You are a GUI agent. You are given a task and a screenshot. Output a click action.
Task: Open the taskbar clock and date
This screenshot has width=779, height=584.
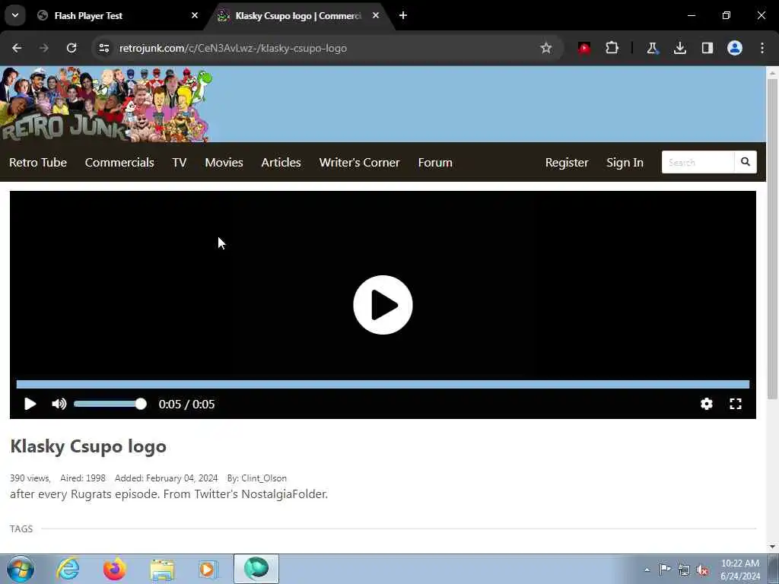pyautogui.click(x=739, y=570)
